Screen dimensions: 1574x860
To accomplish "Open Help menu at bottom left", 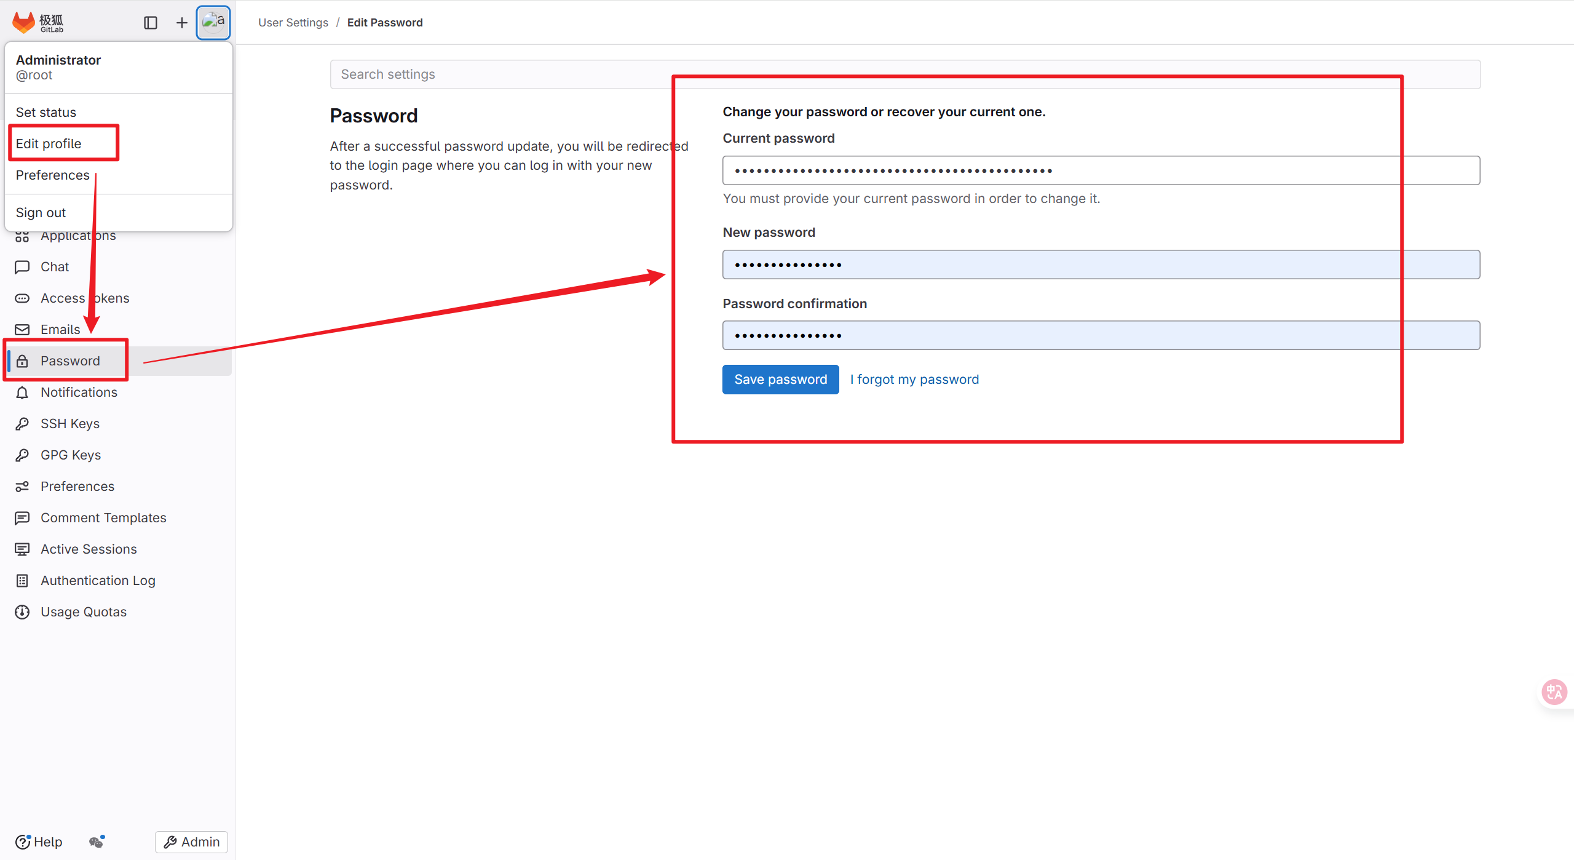I will [x=39, y=842].
